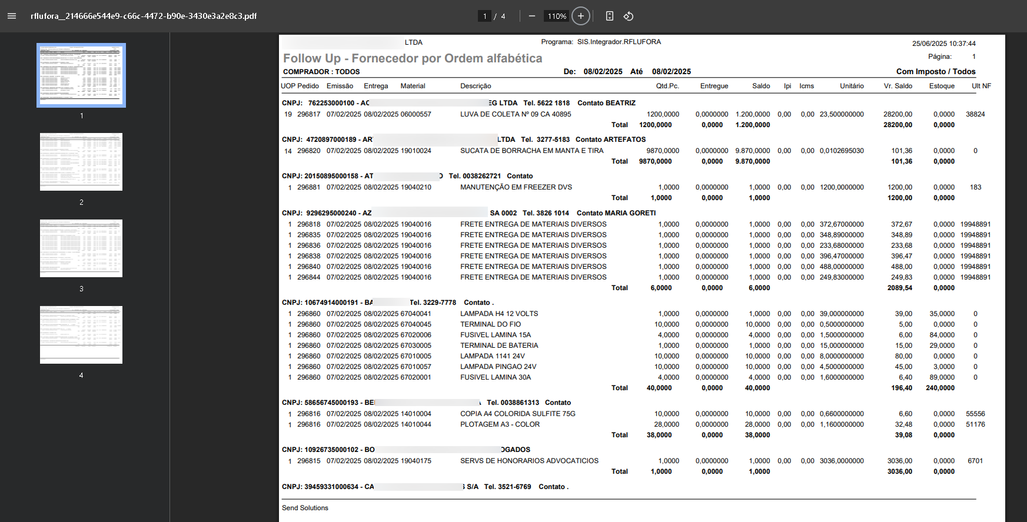Click the 'LAMPADA H4 12 VOLTS' row description
The width and height of the screenshot is (1027, 522).
pyautogui.click(x=499, y=314)
